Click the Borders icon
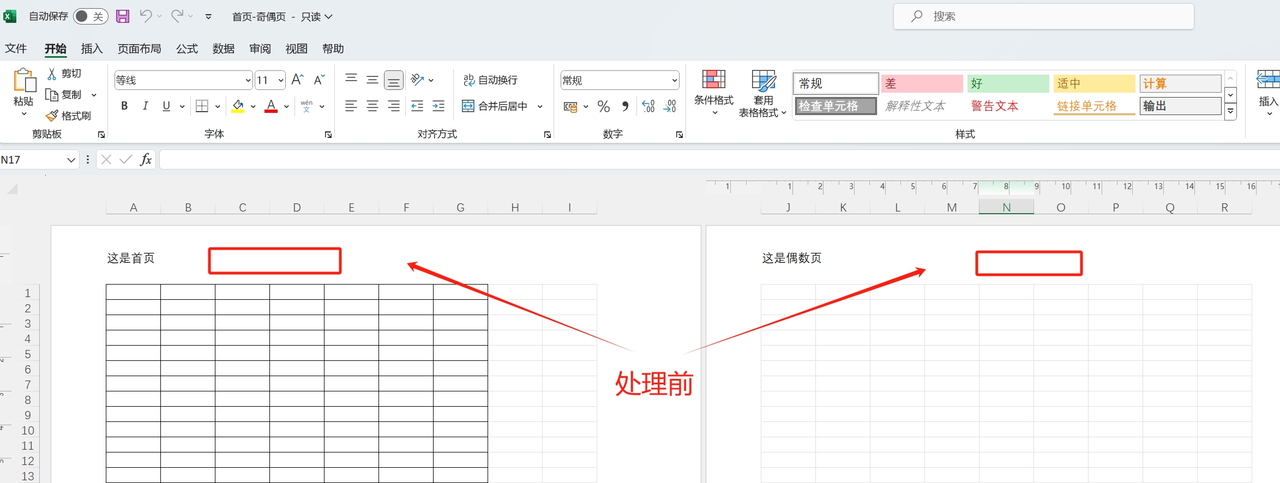 (x=202, y=106)
